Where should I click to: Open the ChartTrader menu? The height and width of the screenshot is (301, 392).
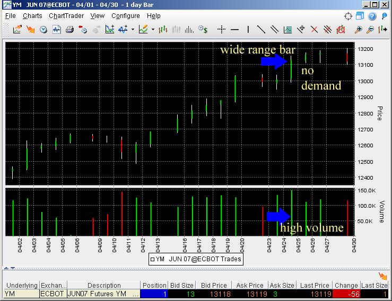point(66,16)
